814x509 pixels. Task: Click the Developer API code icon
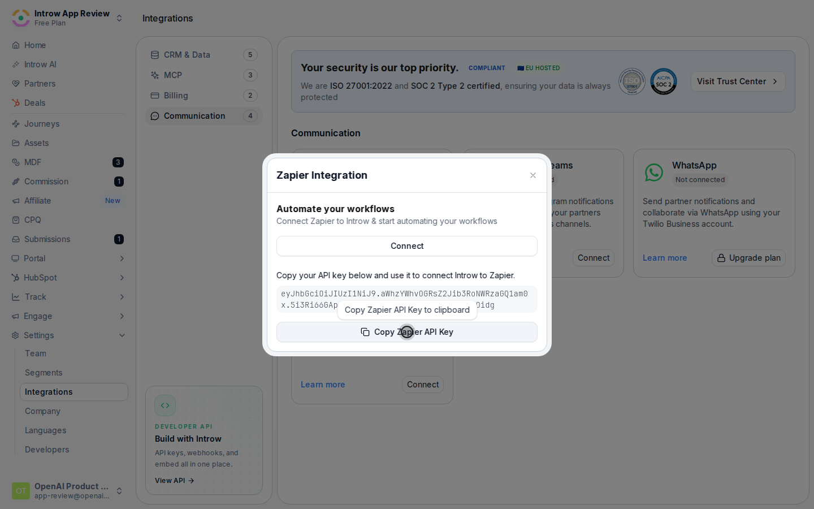point(165,406)
